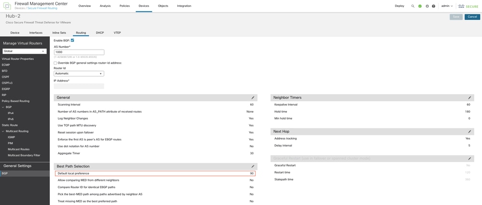The height and width of the screenshot is (205, 482).
Task: Open the Objects menu
Action: (x=163, y=6)
